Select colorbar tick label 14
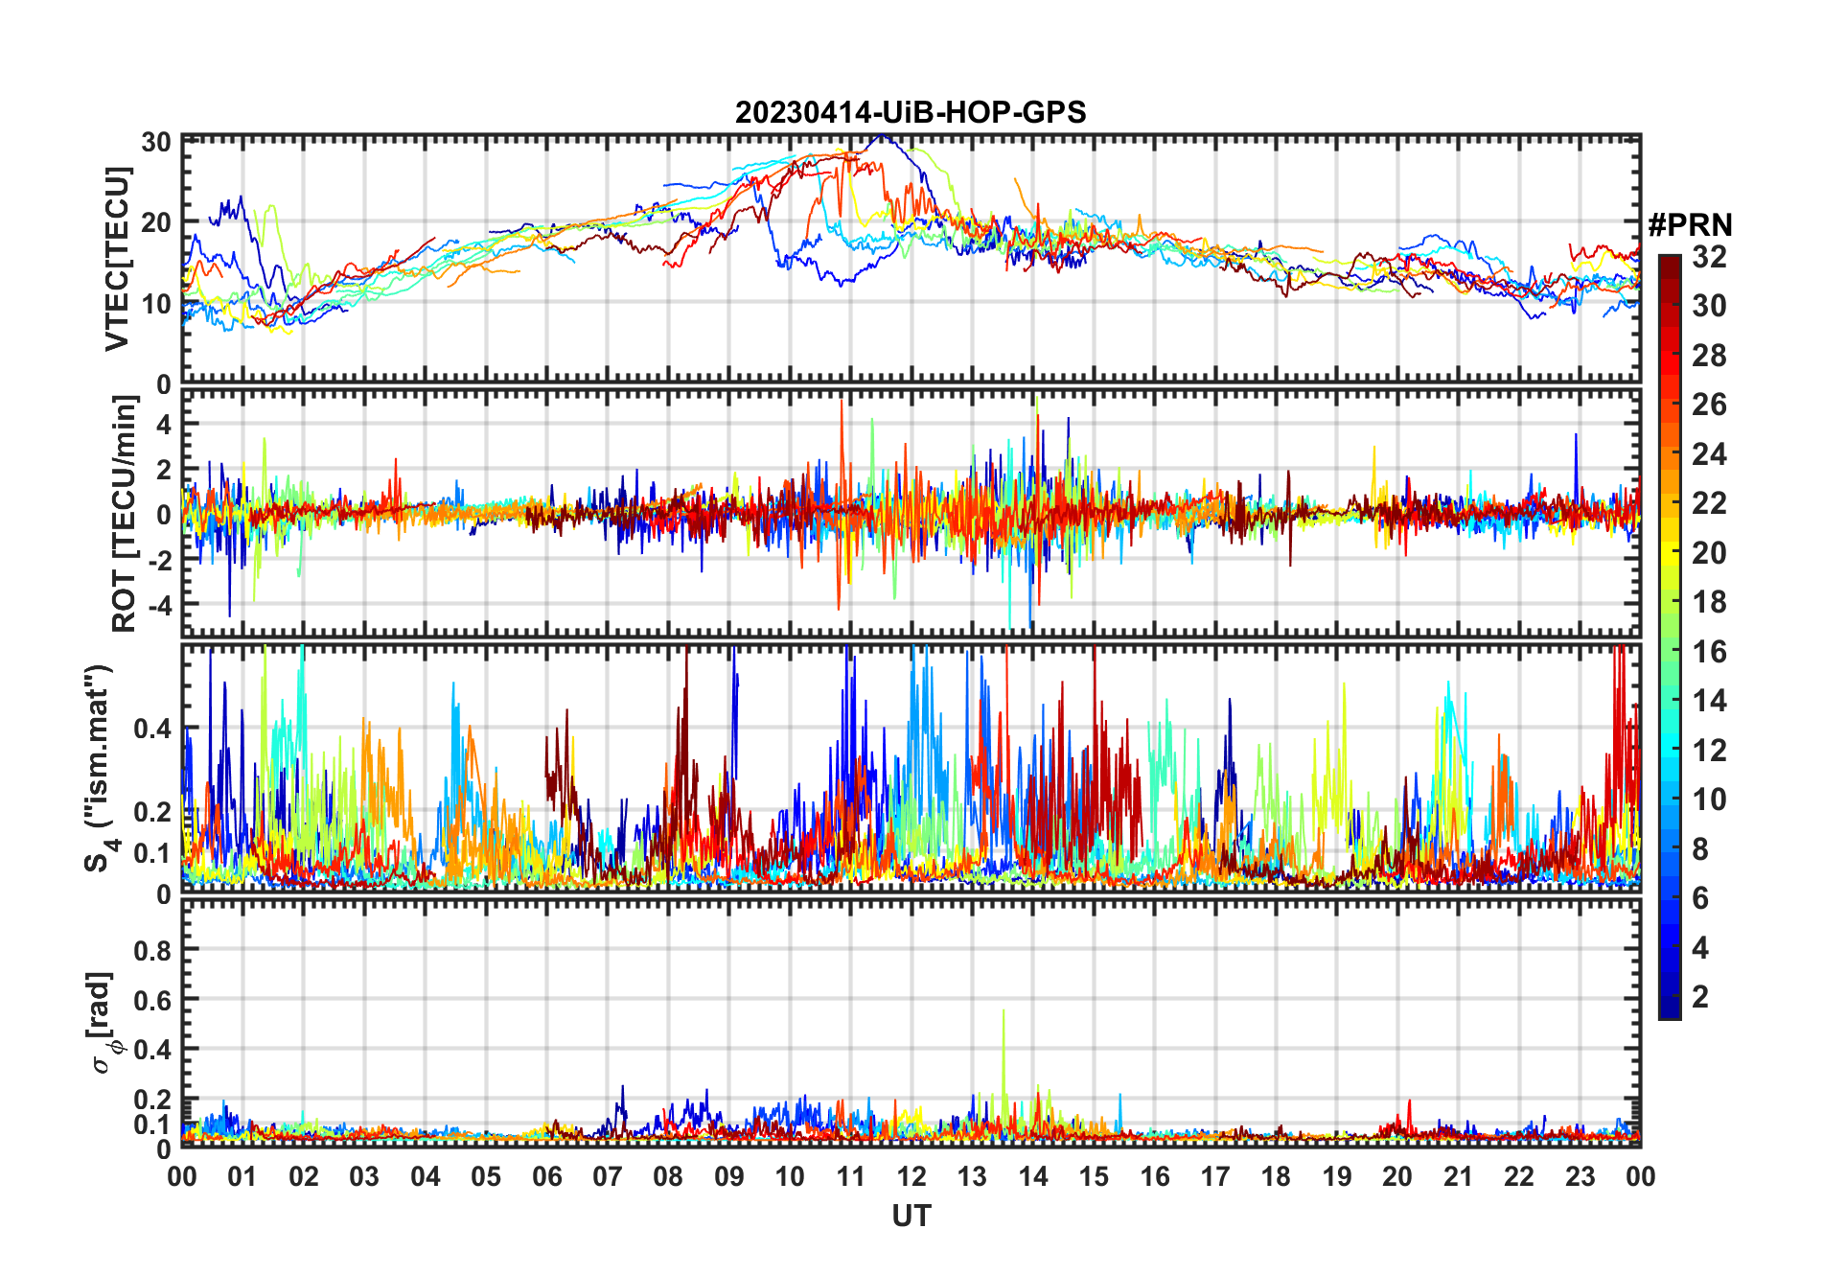Screen dimensions: 1823x1275 1709,701
